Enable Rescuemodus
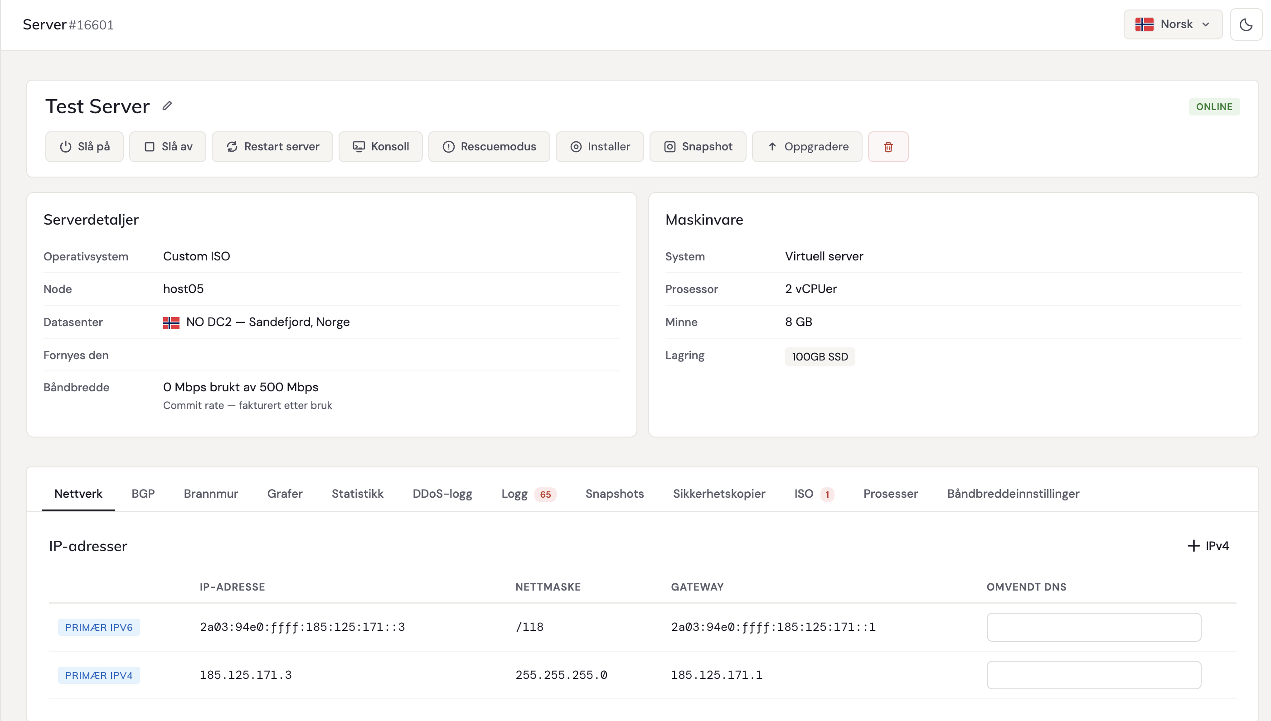Screen dimensions: 1271x721 tap(489, 147)
